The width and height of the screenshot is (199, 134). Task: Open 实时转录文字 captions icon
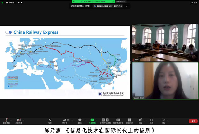118,120
